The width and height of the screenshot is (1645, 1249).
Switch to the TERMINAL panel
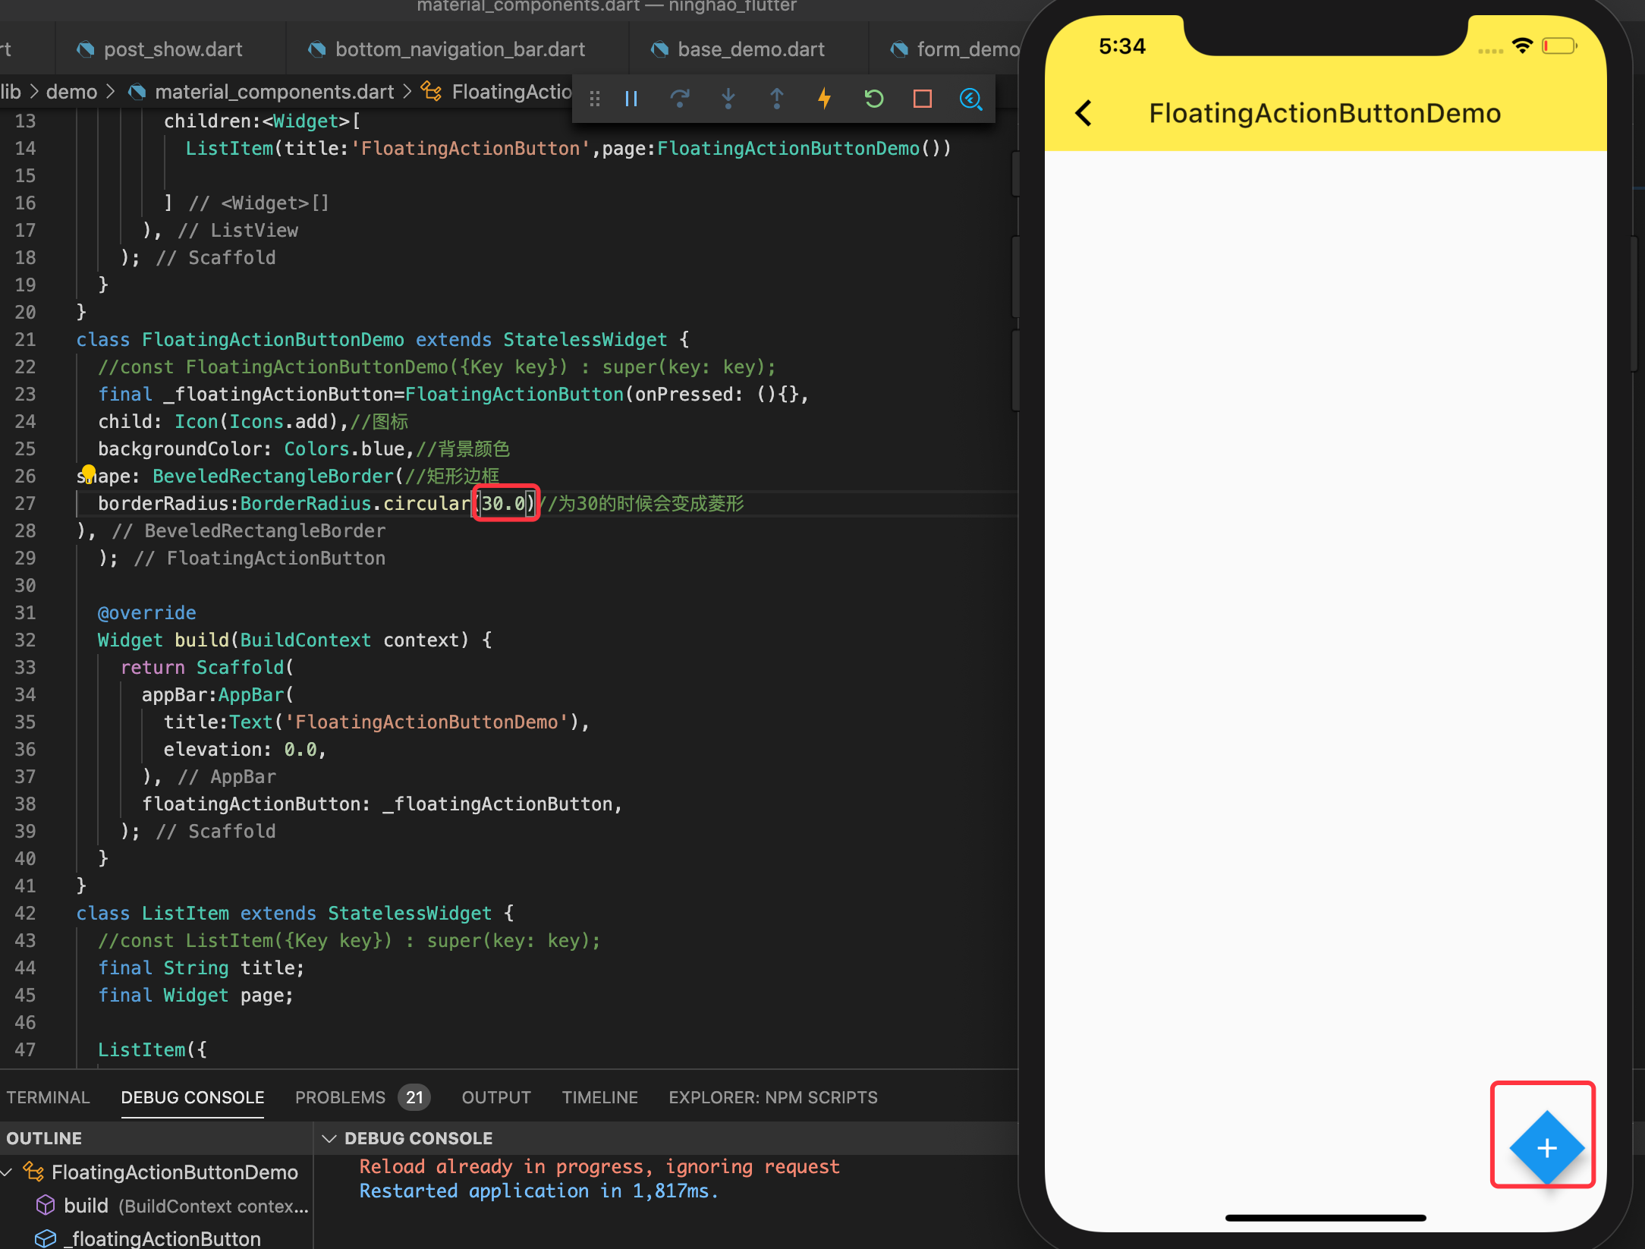[48, 1097]
